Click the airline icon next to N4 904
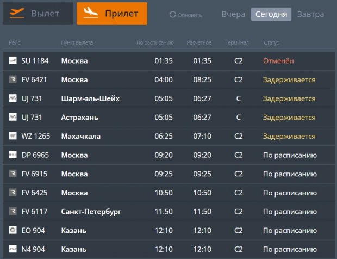Viewport: 337px width, 259px height. [x=13, y=249]
